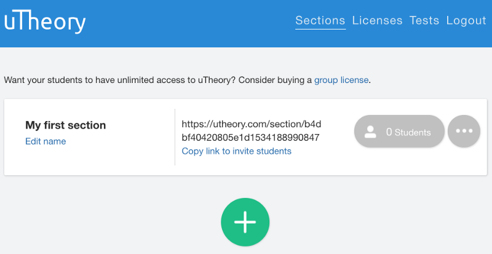Switch to the Sections tab
This screenshot has width=492, height=254.
point(320,20)
